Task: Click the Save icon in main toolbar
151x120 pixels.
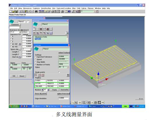Action: (16, 11)
